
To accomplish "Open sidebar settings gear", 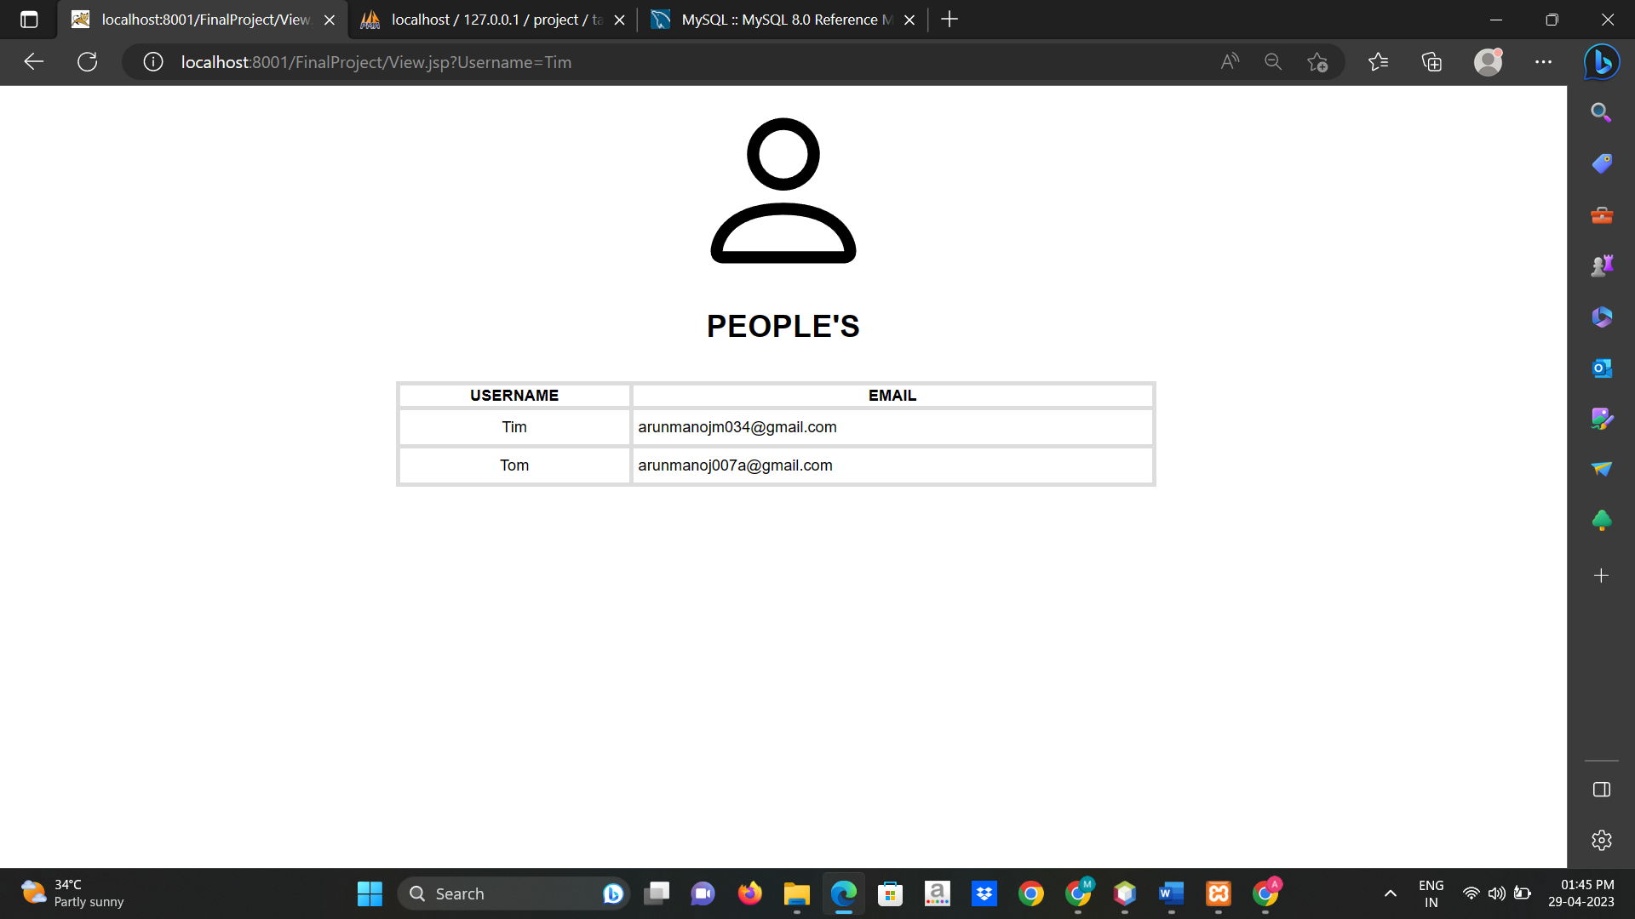I will (1601, 841).
